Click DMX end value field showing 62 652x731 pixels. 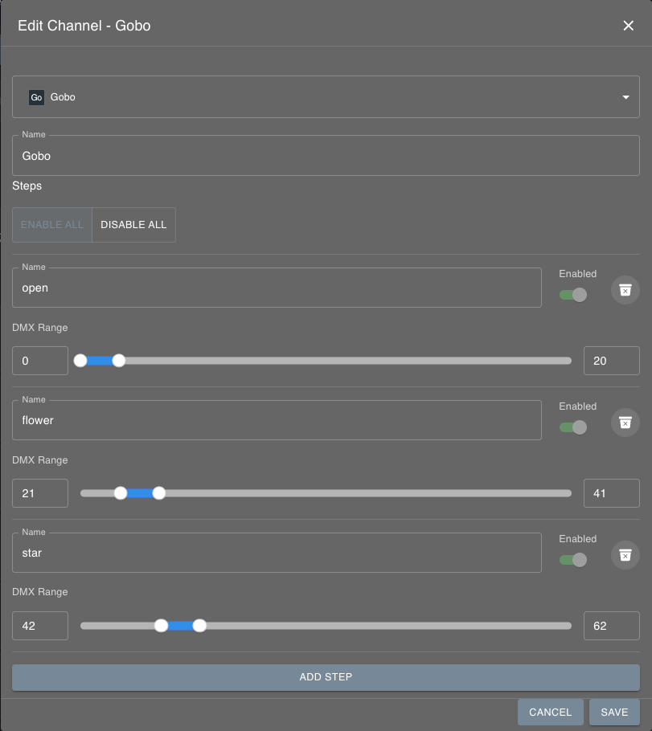pyautogui.click(x=611, y=625)
